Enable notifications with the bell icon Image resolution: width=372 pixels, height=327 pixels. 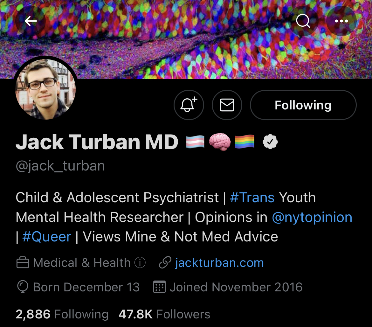189,105
